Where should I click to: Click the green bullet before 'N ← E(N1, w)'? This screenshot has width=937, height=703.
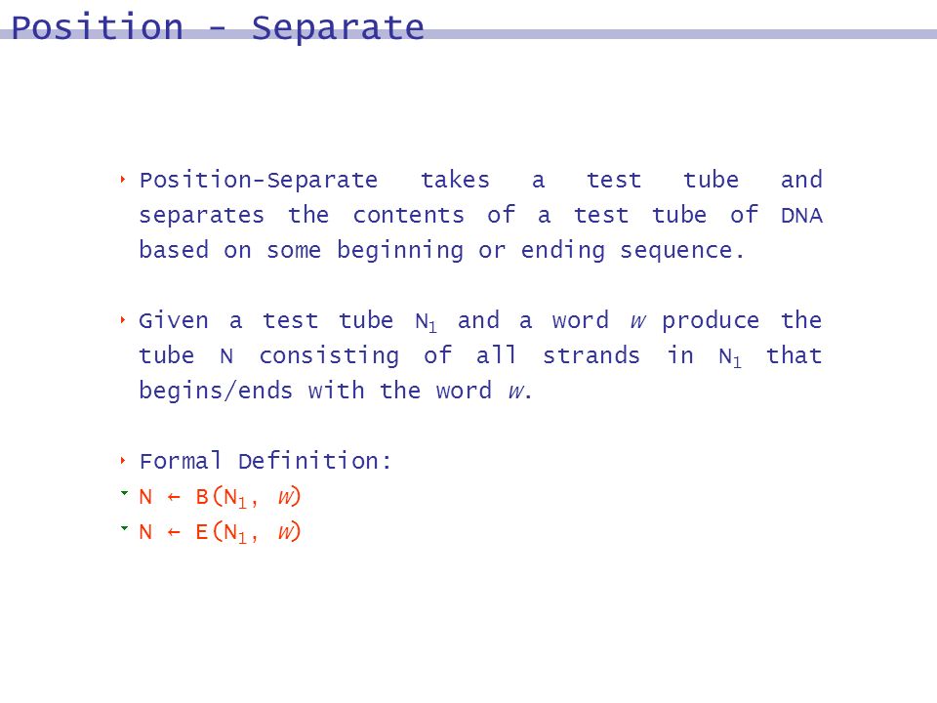click(124, 528)
